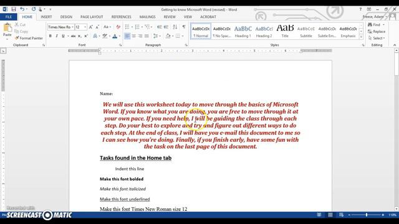This screenshot has width=399, height=224.
Task: Click the Sort A to Z icon
Action: 175,27
